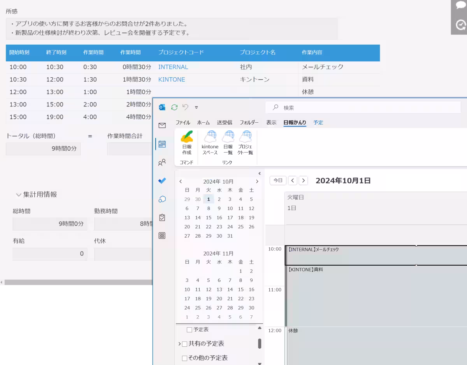467x365 pixels.
Task: Click the 今日 button above the calendar
Action: click(277, 180)
